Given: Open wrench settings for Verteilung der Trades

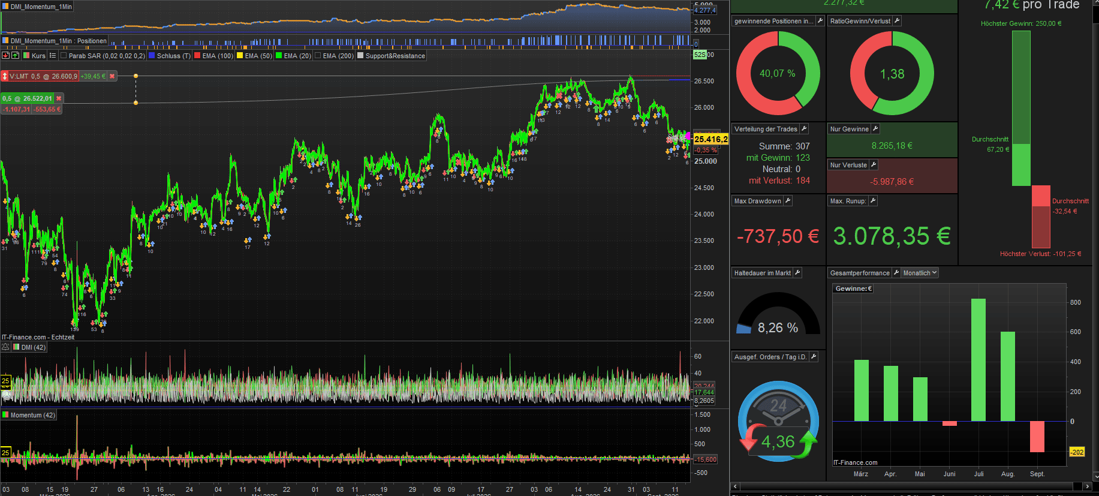Looking at the screenshot, I should tap(804, 129).
